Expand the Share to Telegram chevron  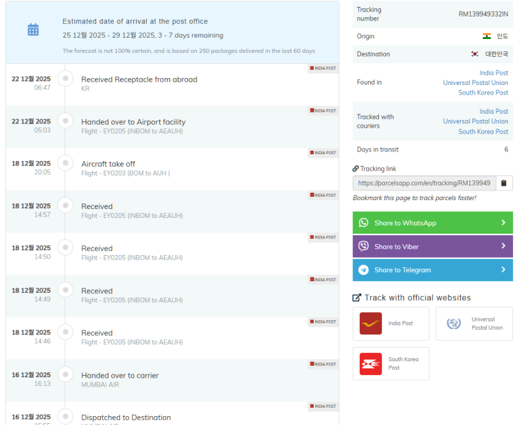[x=503, y=270]
